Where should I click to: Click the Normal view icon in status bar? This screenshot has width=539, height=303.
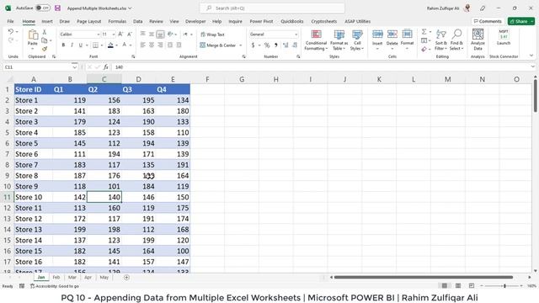pyautogui.click(x=445, y=286)
